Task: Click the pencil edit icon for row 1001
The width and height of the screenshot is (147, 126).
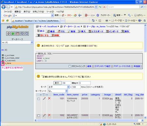Action: 44,99
